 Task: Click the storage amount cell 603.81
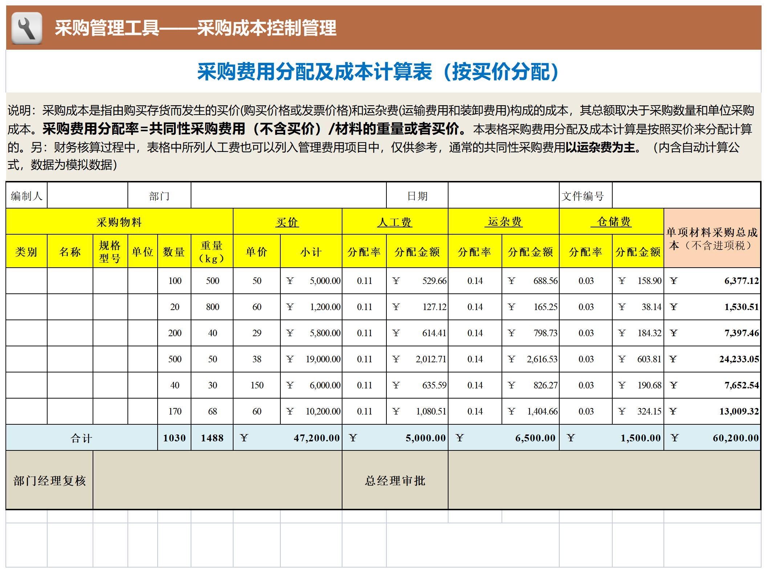638,359
